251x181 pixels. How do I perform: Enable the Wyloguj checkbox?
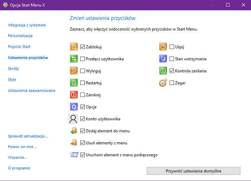pyautogui.click(x=82, y=71)
